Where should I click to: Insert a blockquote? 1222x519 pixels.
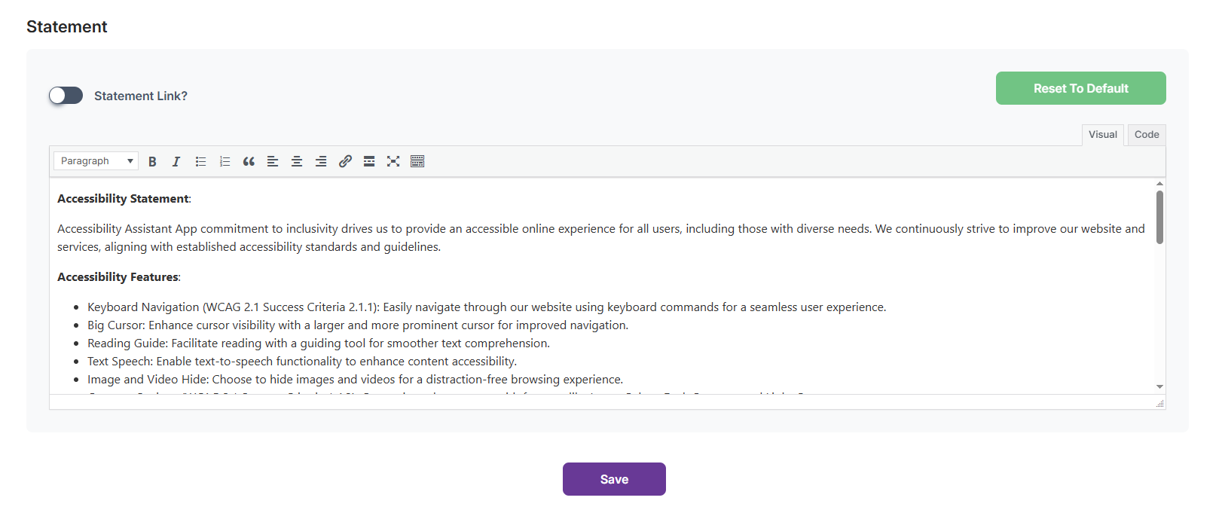pos(249,161)
